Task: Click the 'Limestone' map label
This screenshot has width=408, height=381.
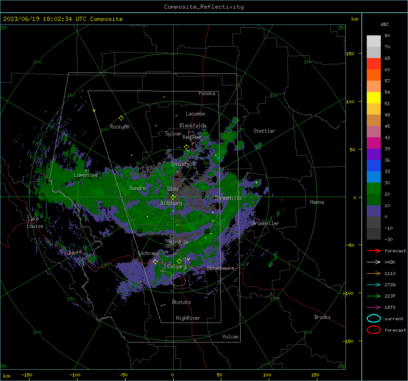Action: (x=86, y=175)
